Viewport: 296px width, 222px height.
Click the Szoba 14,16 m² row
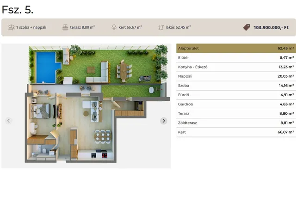pyautogui.click(x=236, y=86)
